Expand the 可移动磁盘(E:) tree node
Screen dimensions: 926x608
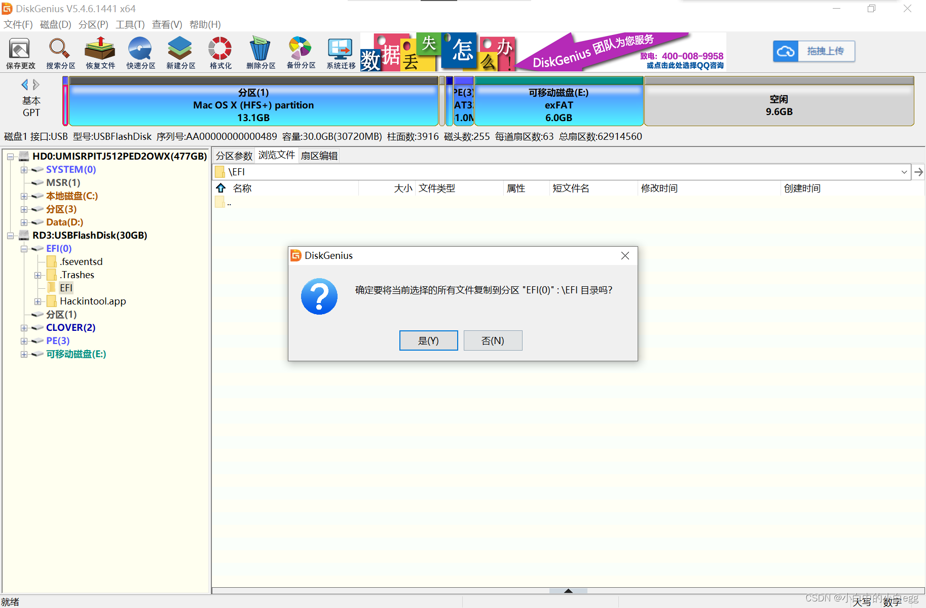coord(24,354)
